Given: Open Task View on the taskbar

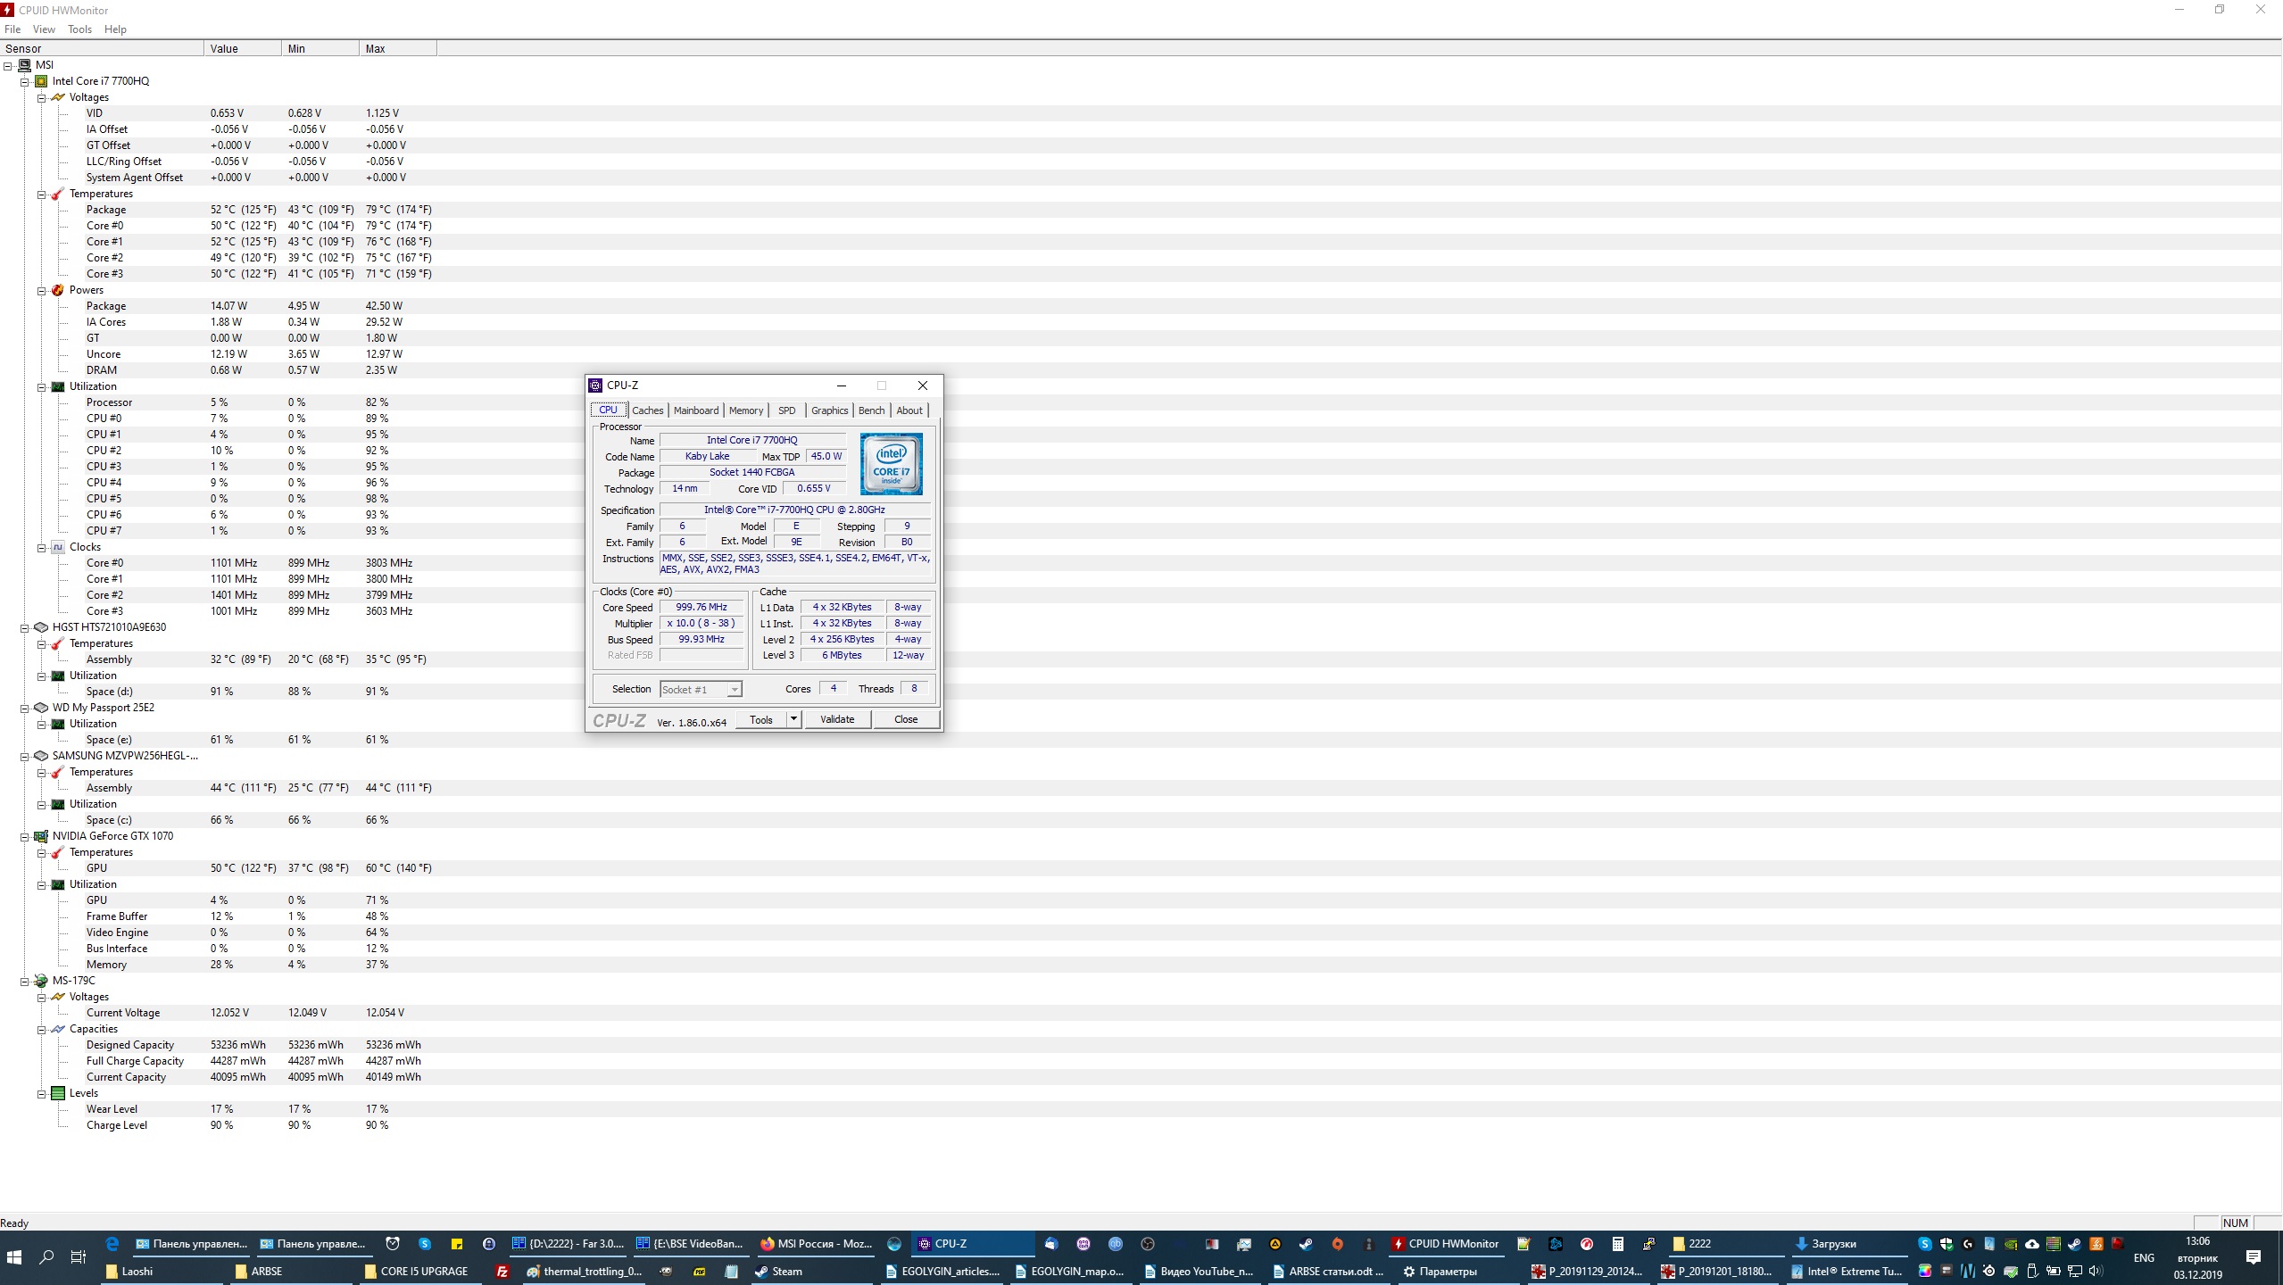Looking at the screenshot, I should pyautogui.click(x=79, y=1257).
